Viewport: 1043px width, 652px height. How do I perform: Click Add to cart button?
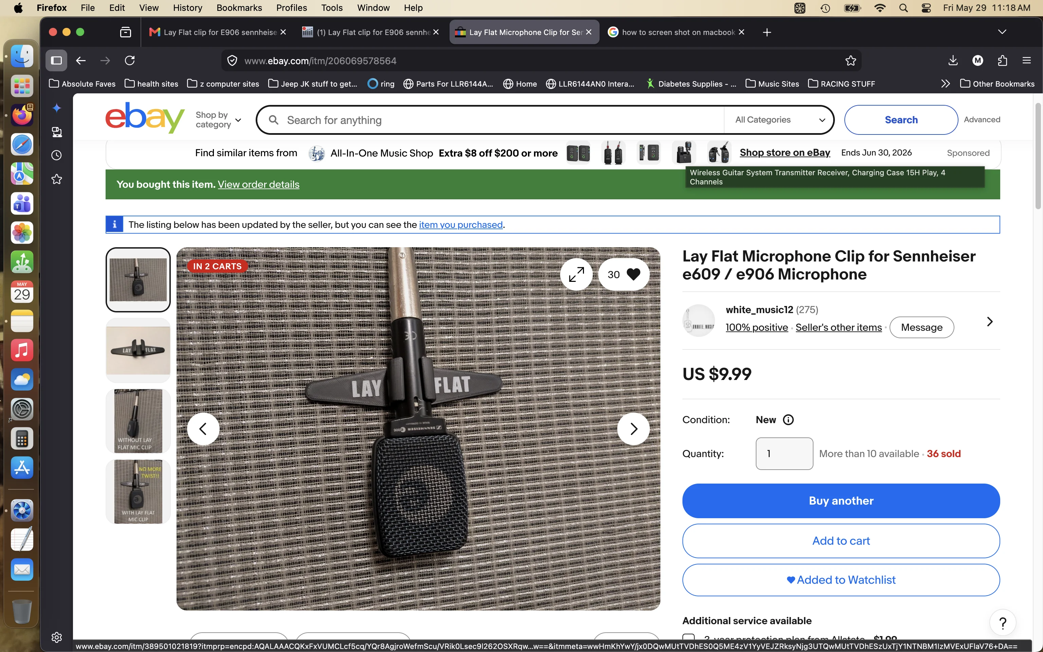click(x=841, y=541)
